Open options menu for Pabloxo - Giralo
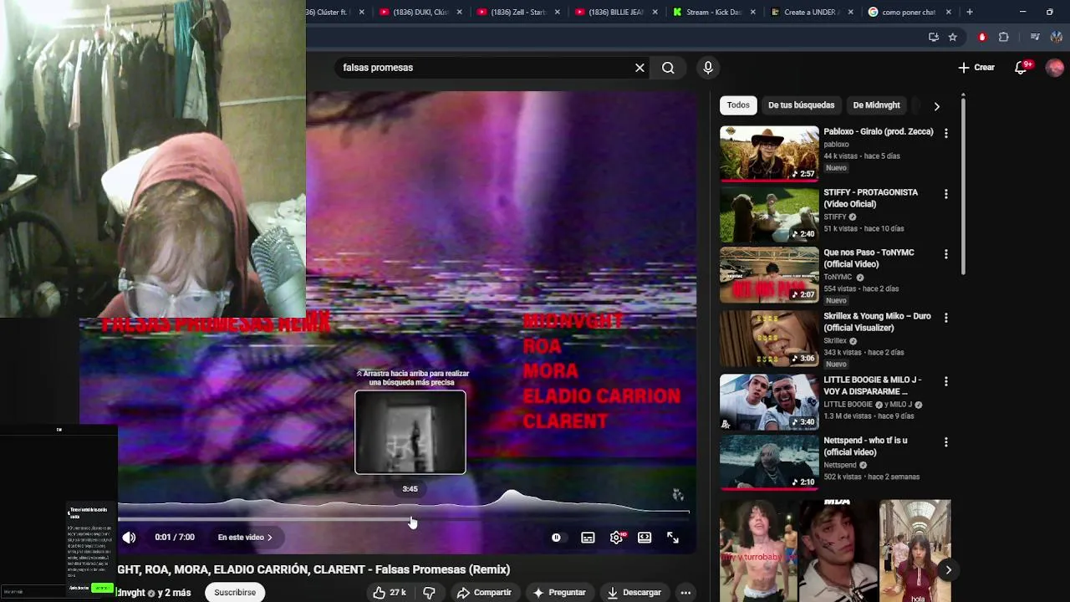Screen dimensions: 1070x602 pos(945,133)
